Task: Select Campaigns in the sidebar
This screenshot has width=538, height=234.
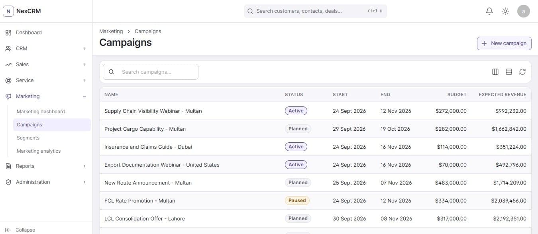Action: pos(52,125)
